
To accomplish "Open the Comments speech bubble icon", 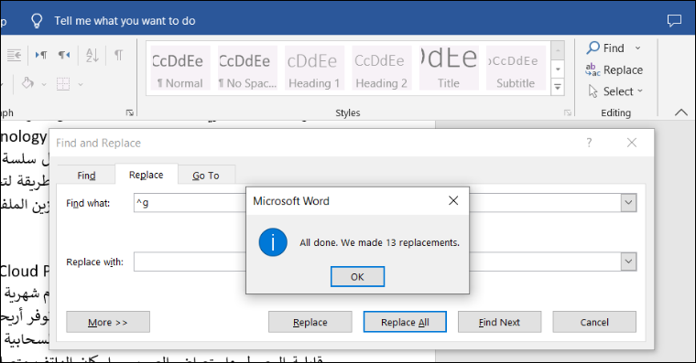I will (x=674, y=20).
